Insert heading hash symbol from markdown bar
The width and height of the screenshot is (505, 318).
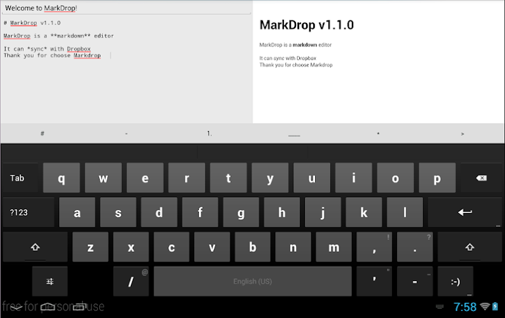click(42, 134)
